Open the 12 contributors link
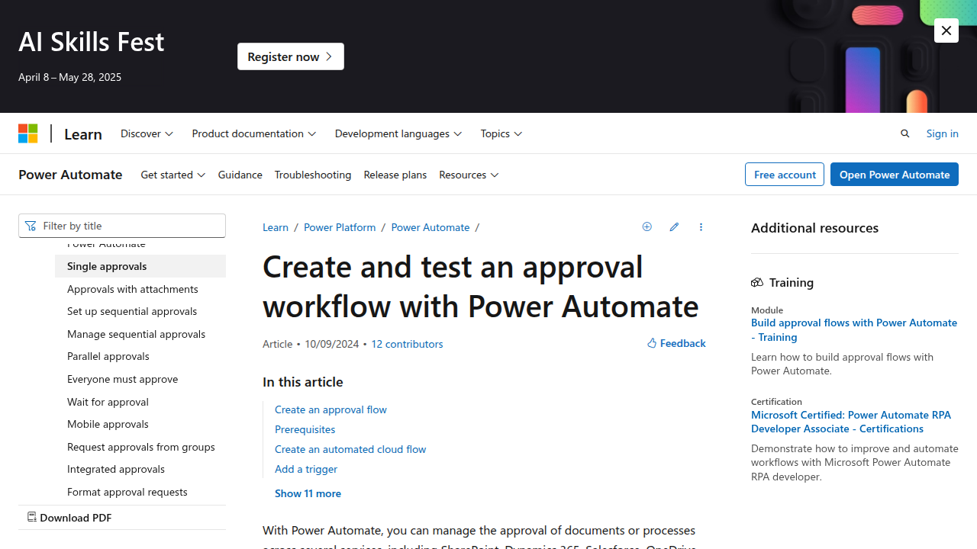 coord(407,344)
